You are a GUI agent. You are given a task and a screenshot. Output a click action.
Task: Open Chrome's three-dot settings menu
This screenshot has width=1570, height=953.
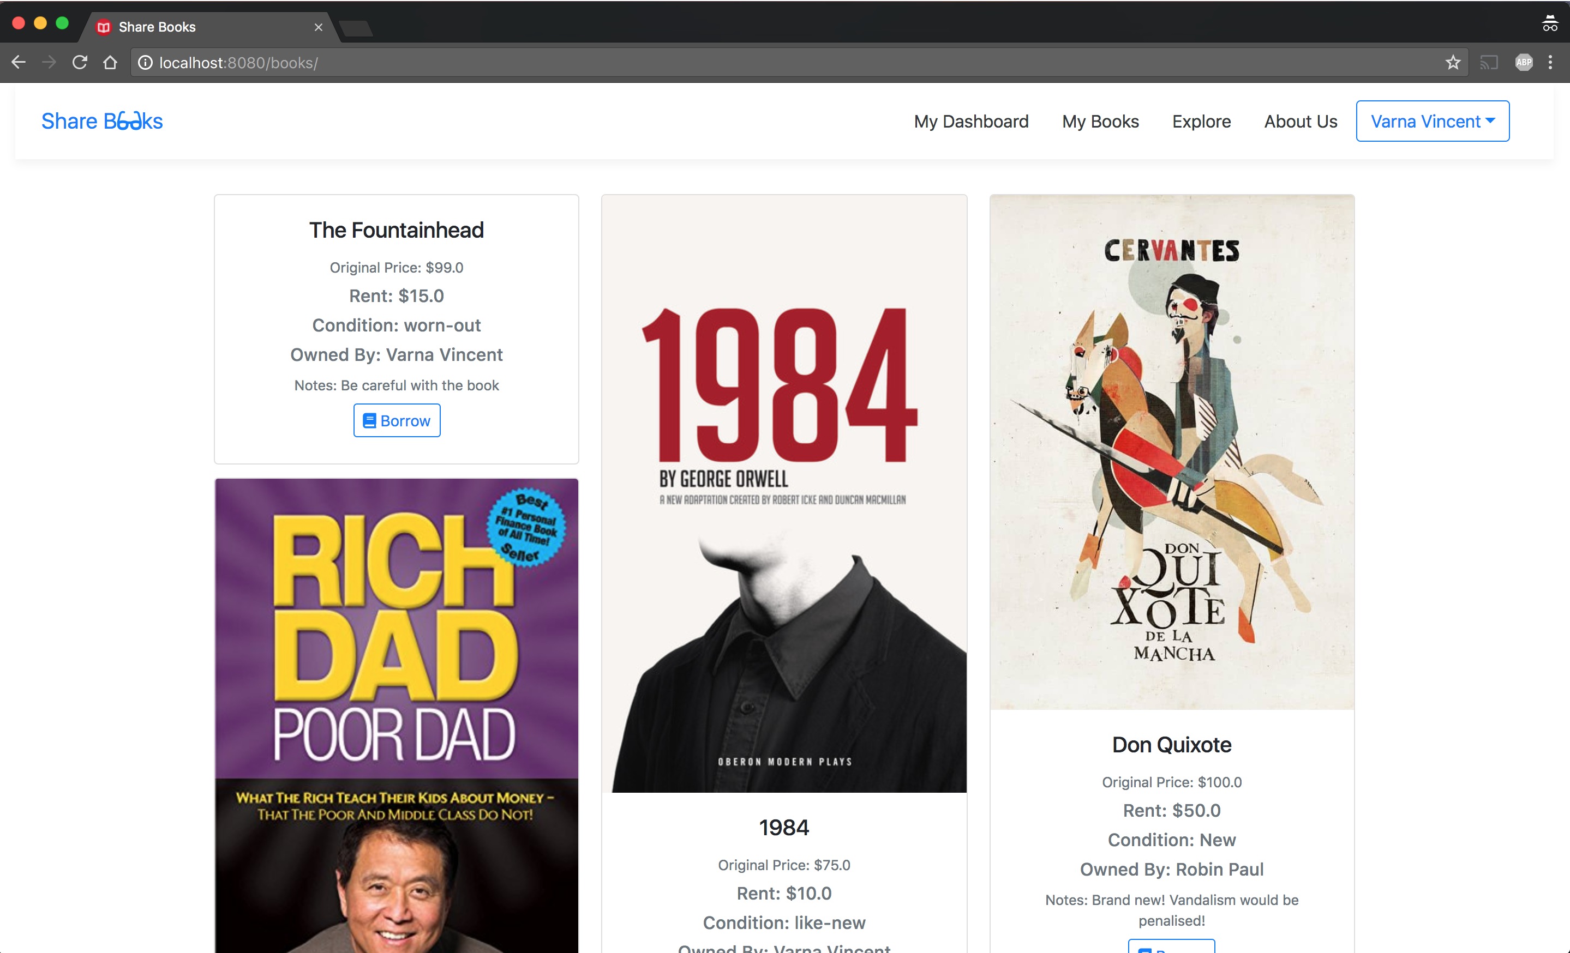coord(1551,62)
